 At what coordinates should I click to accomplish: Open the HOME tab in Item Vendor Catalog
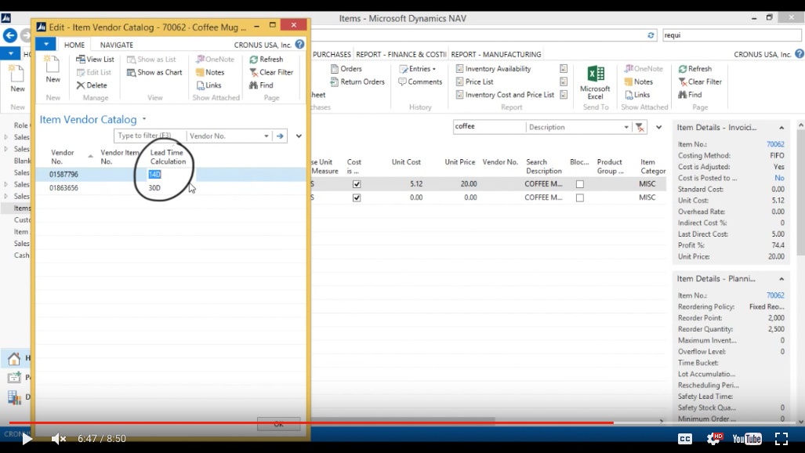tap(74, 45)
